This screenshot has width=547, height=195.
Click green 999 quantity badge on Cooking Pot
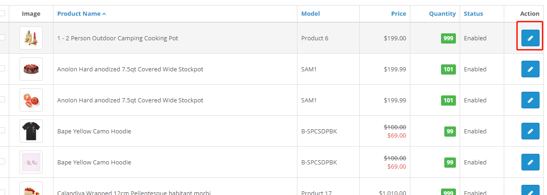[x=448, y=38]
